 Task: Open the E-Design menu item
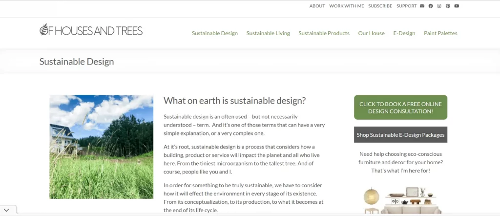[404, 33]
